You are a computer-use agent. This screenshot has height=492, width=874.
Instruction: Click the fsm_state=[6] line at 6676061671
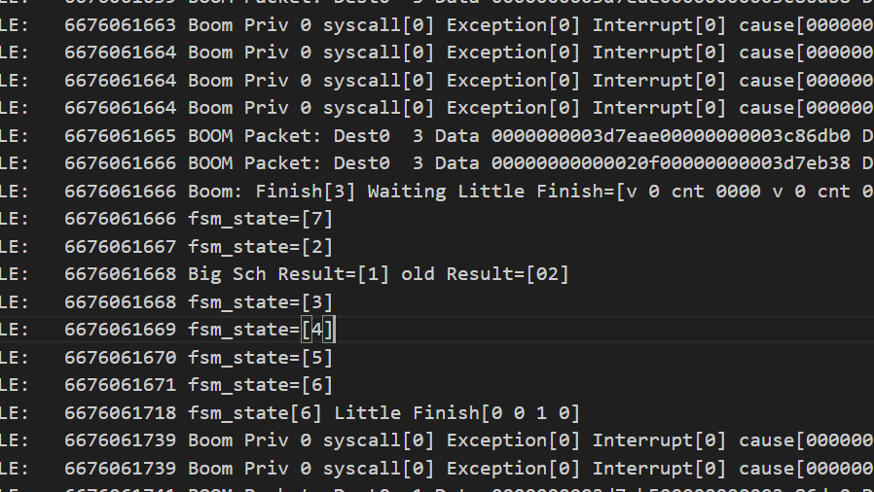click(x=167, y=385)
